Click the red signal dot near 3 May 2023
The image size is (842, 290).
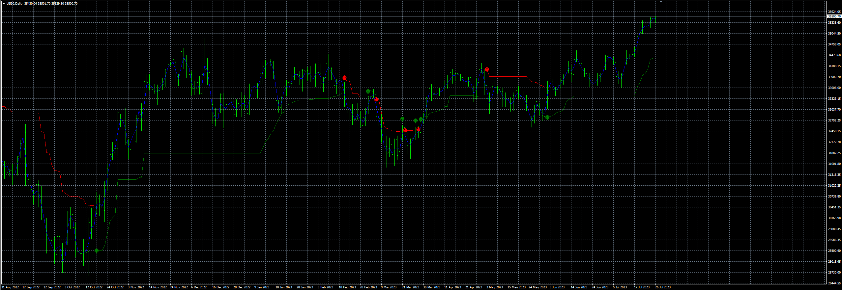(487, 69)
